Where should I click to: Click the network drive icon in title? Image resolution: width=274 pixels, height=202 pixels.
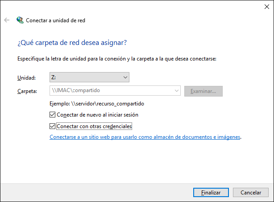(20, 20)
